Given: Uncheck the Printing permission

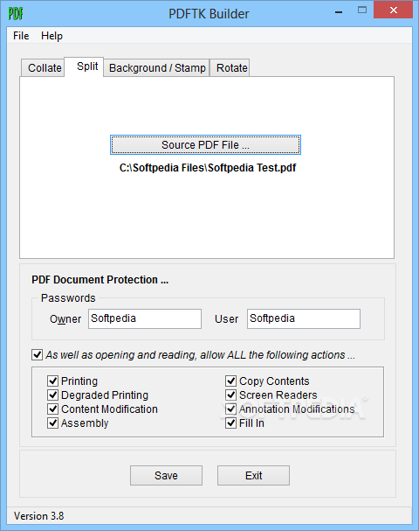Looking at the screenshot, I should [x=52, y=381].
